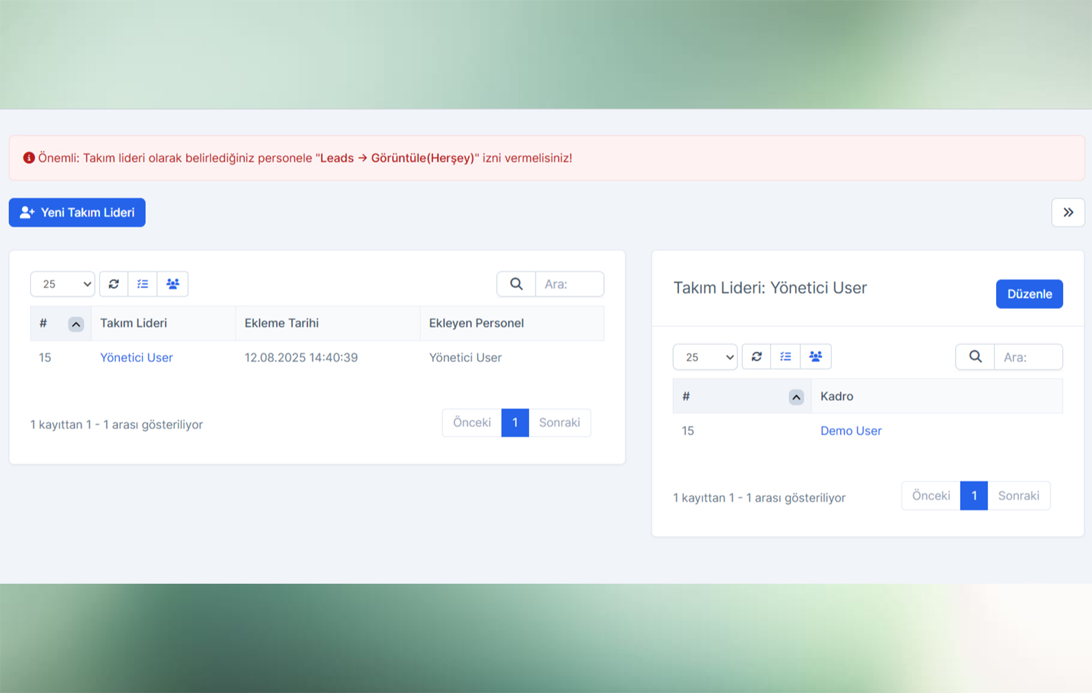Open page size dropdown in left table
The width and height of the screenshot is (1092, 693).
[x=62, y=284]
